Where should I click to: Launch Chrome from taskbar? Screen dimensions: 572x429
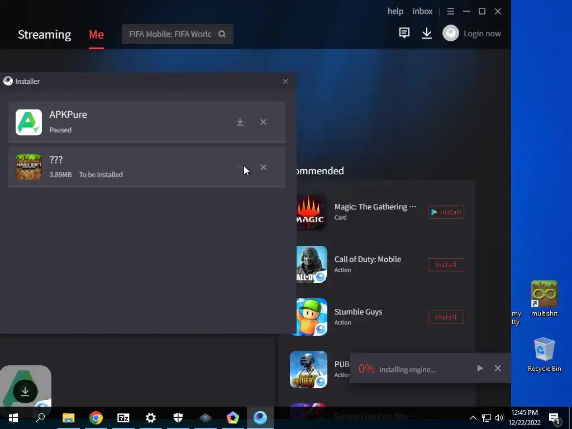pos(96,418)
